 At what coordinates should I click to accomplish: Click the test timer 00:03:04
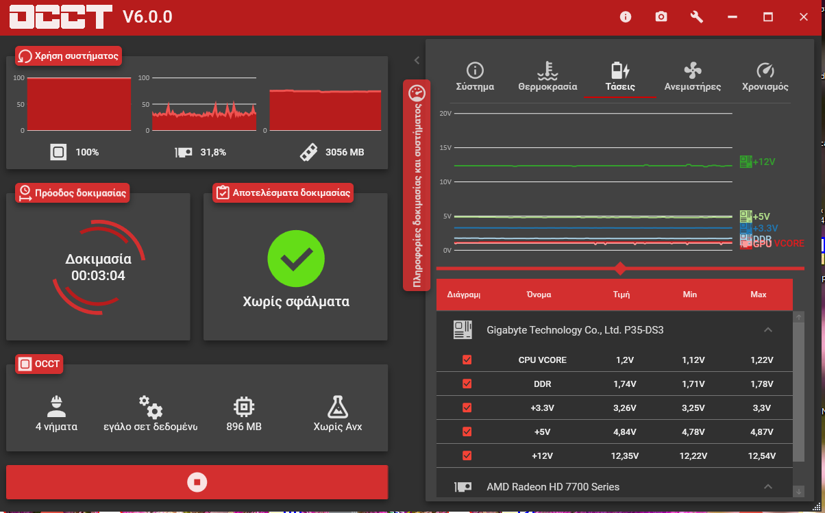(98, 276)
